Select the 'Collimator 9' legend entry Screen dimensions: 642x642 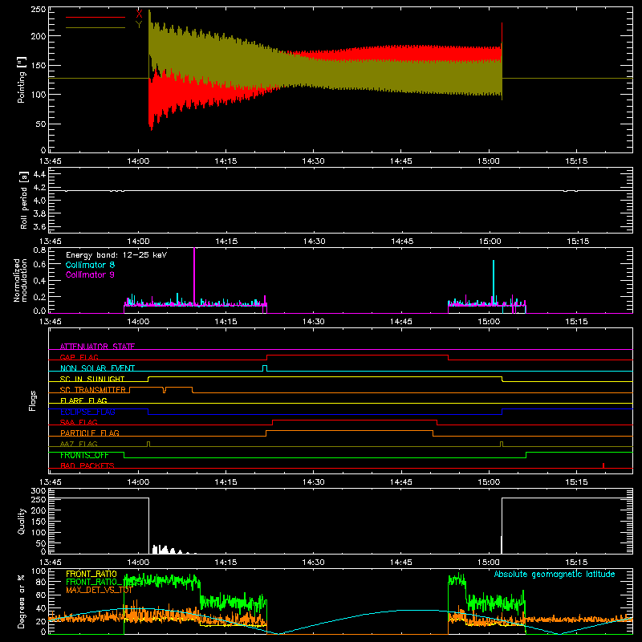click(90, 274)
